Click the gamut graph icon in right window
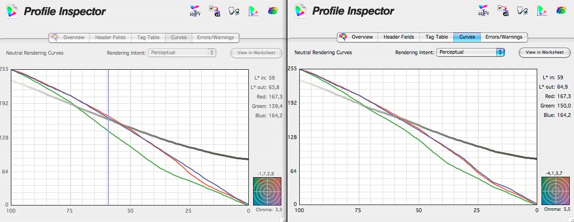The height and width of the screenshot is (222, 574). (541, 11)
